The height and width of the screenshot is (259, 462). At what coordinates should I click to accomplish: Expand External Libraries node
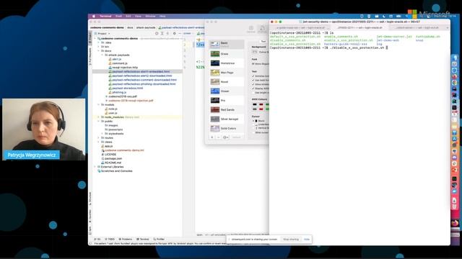coord(95,166)
